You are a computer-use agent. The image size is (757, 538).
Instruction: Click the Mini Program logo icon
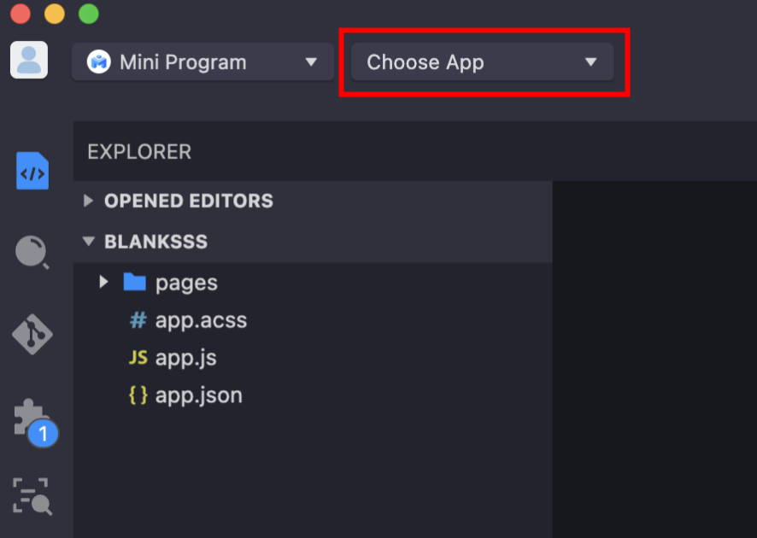(98, 62)
